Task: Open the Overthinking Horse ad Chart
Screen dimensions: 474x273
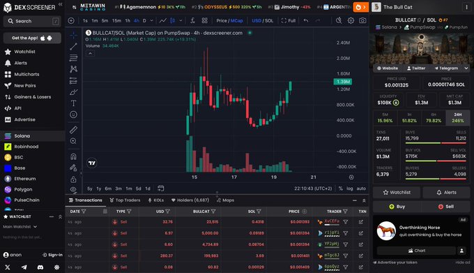Action: click(416, 251)
